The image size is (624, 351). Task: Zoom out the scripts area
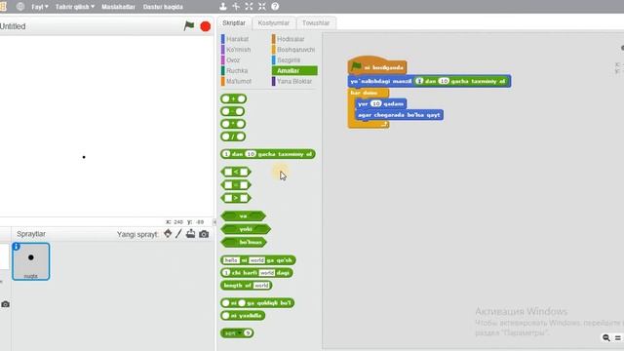tap(606, 338)
